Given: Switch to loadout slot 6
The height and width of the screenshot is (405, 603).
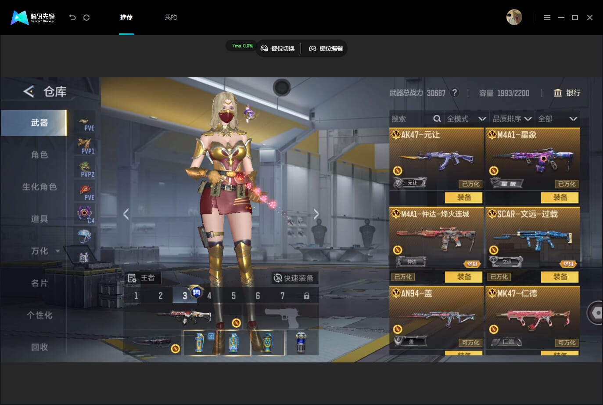Looking at the screenshot, I should point(258,296).
